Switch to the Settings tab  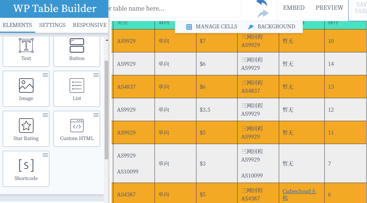point(52,25)
